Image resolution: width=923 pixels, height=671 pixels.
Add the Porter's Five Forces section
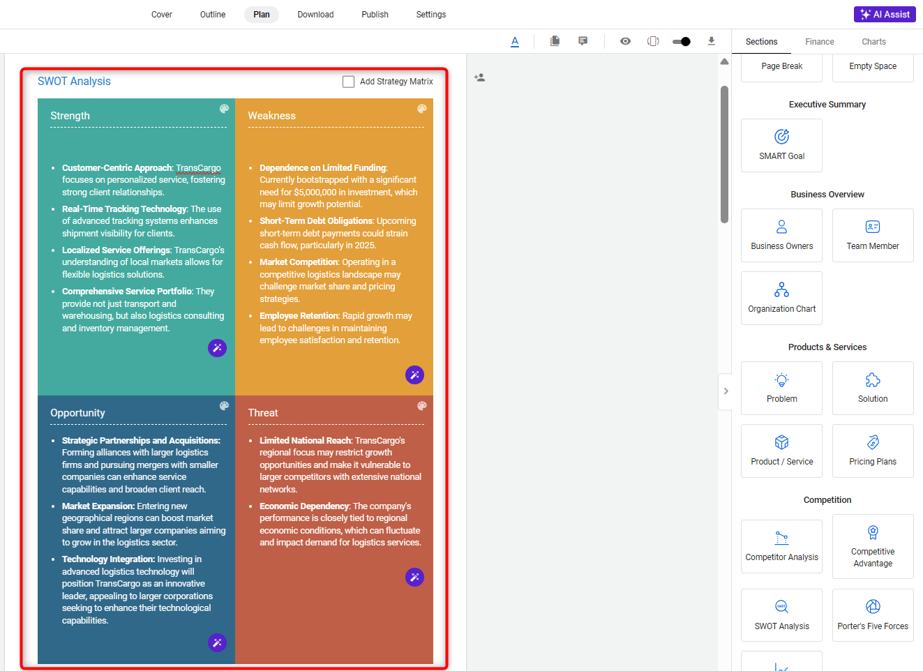[873, 615]
